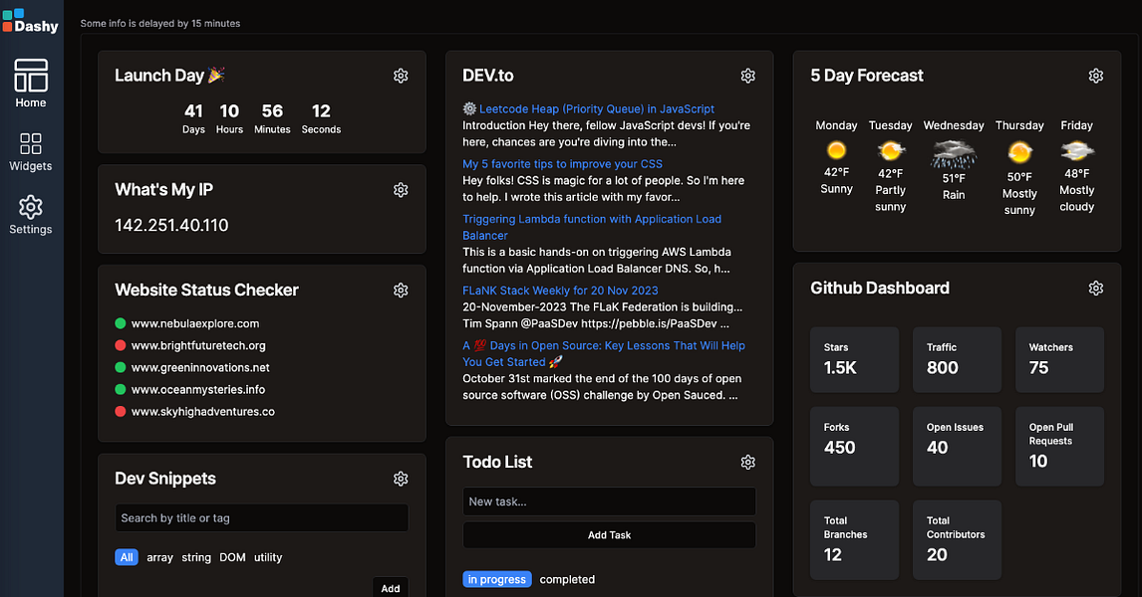Focus the snippet search field
The height and width of the screenshot is (597, 1142).
click(261, 517)
